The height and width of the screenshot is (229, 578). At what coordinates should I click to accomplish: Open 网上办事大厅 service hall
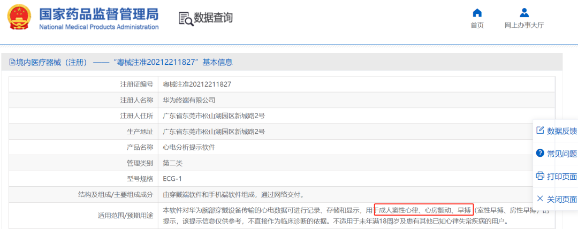point(524,25)
